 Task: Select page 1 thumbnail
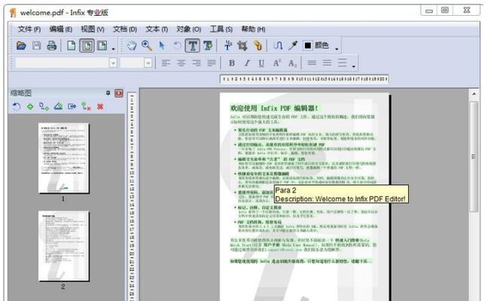tap(64, 158)
